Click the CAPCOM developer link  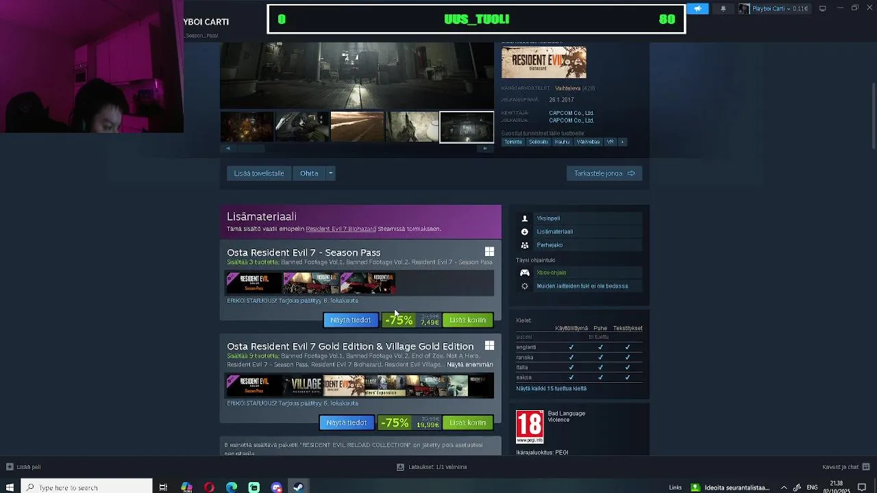571,113
